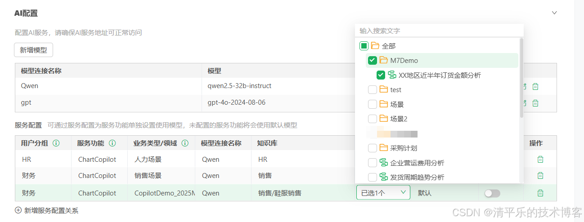Select the gpt connection name cell
Viewport: 584px width, 222px height.
click(108, 103)
